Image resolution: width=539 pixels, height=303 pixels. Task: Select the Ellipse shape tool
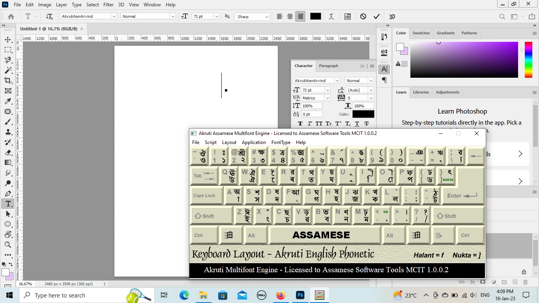click(x=8, y=224)
